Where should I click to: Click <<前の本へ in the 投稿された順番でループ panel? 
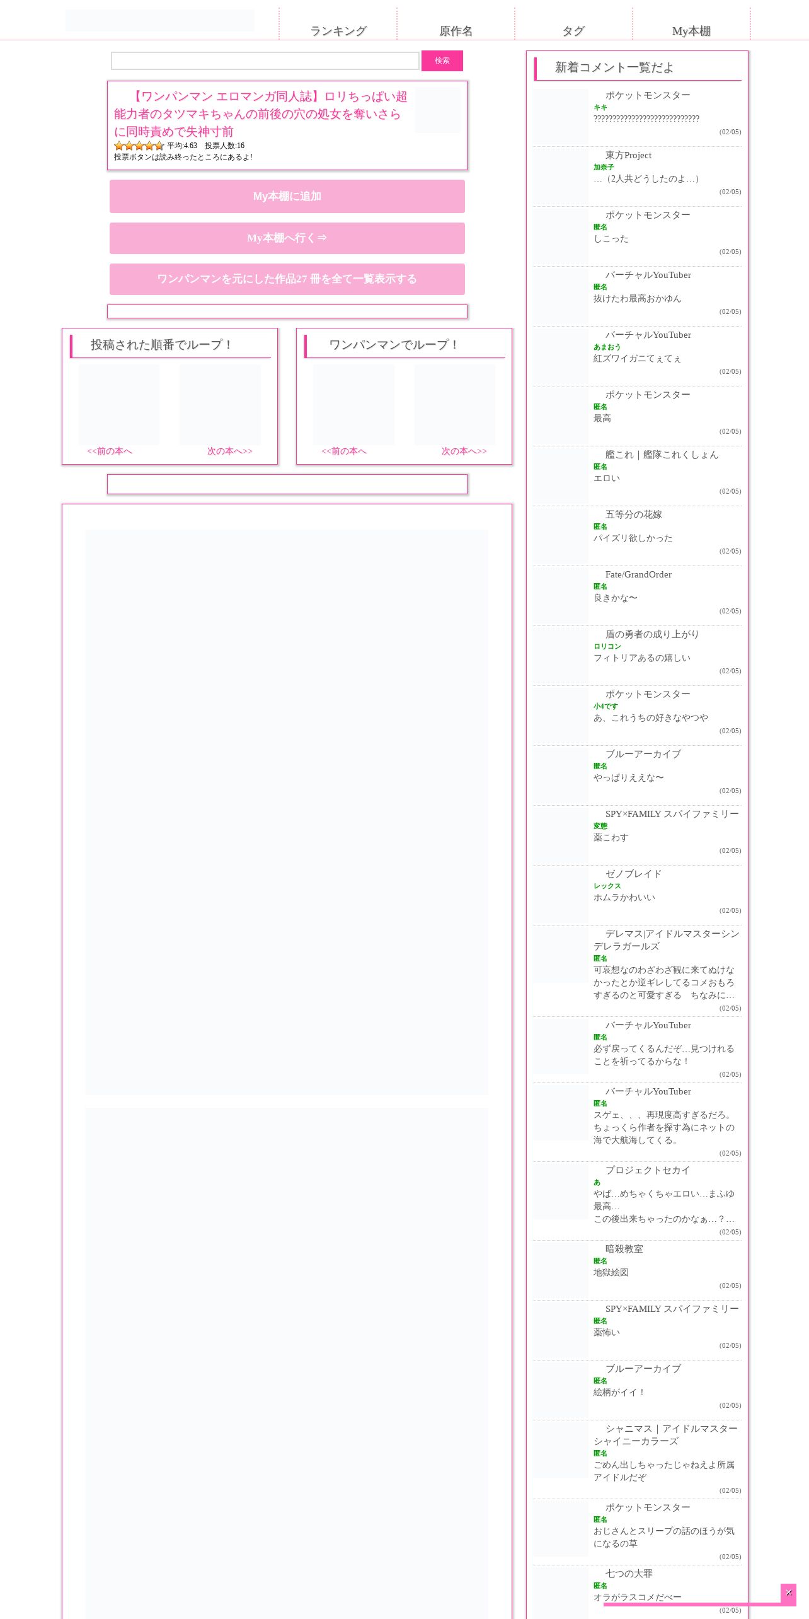[110, 451]
